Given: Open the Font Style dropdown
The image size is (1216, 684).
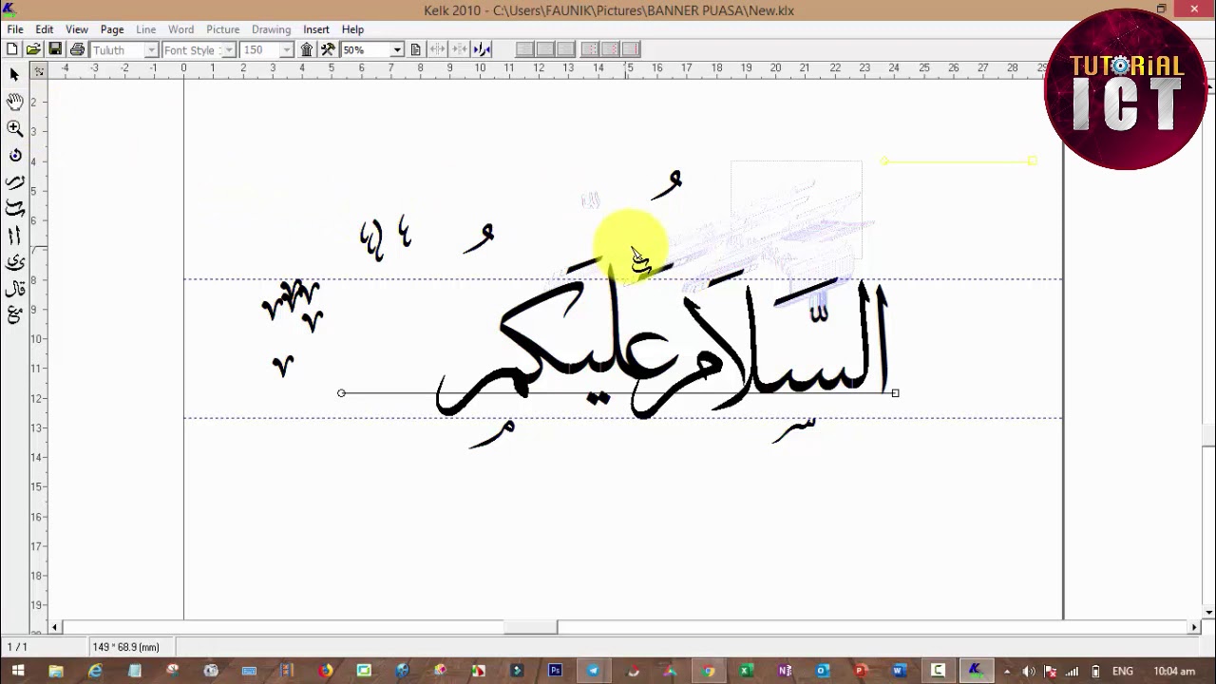Looking at the screenshot, I should coord(228,49).
